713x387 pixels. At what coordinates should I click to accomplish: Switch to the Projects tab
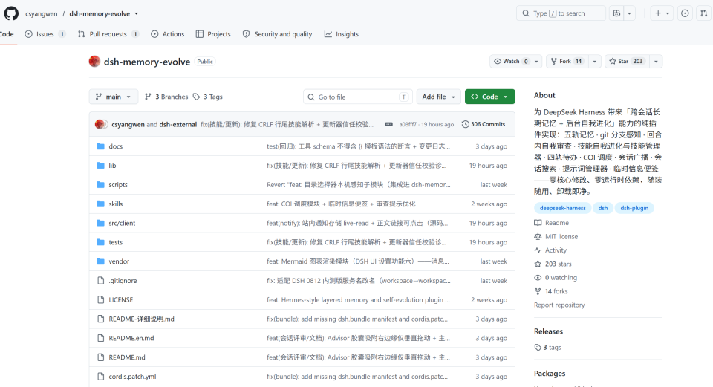(x=213, y=34)
